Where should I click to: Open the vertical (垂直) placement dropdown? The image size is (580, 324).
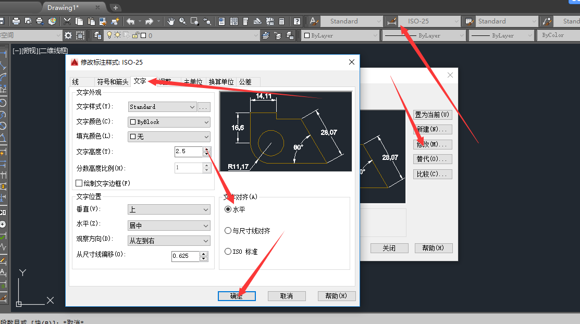coord(169,210)
